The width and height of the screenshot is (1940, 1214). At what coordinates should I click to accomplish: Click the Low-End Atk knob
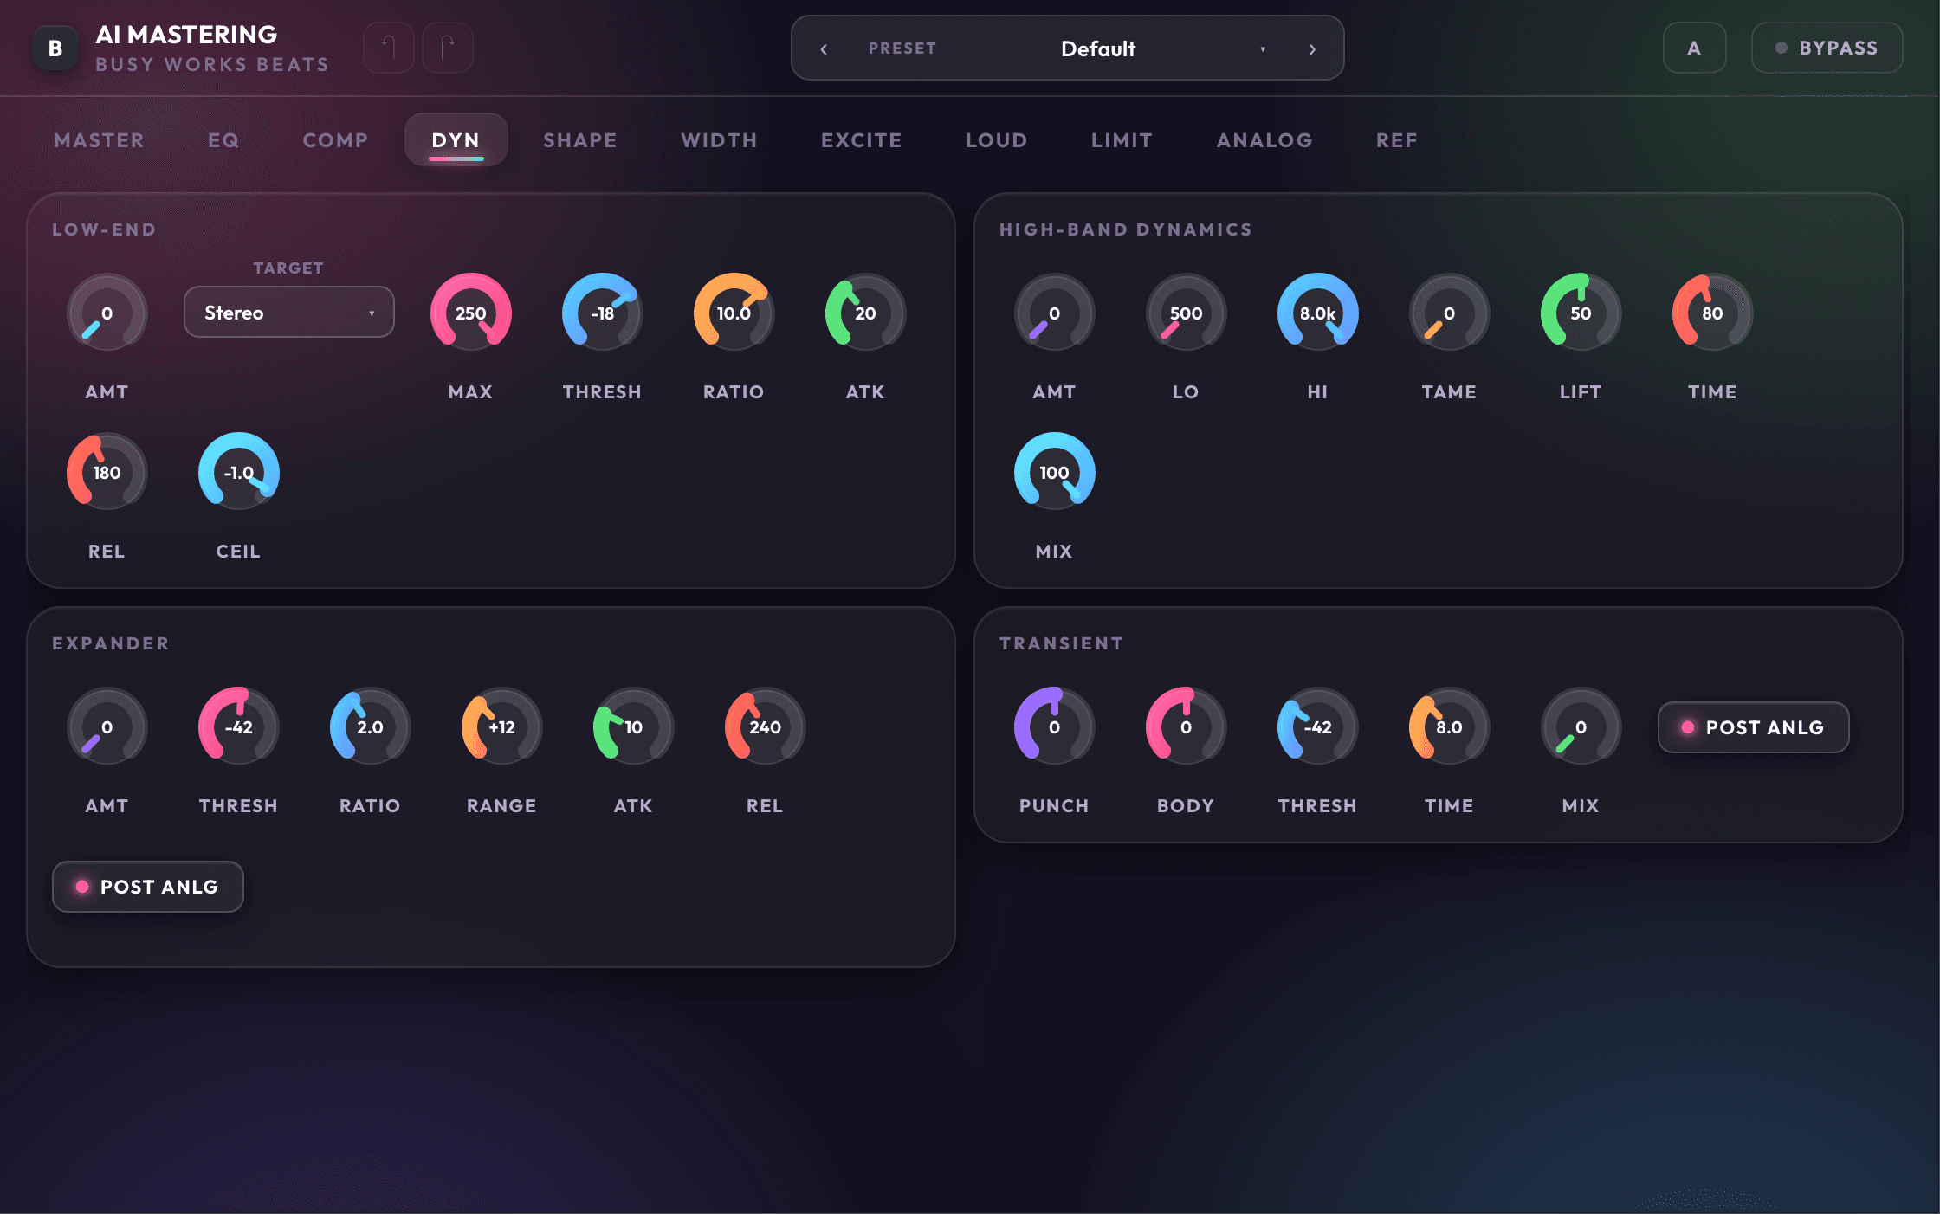(866, 313)
